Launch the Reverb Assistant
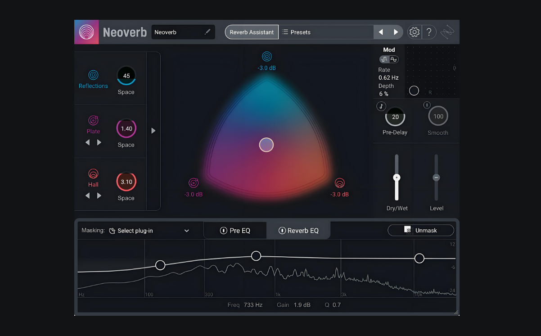541x336 pixels. pos(252,32)
